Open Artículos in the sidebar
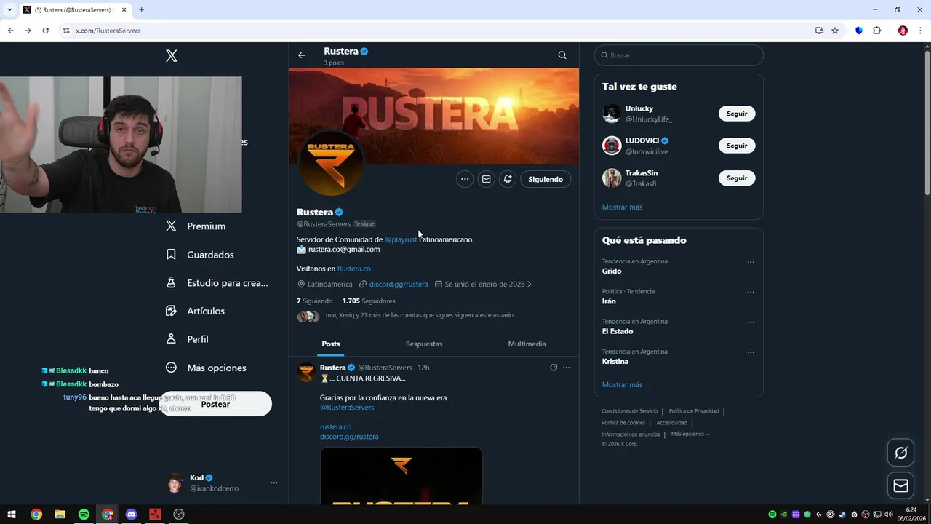Image resolution: width=931 pixels, height=524 pixels. tap(195, 311)
